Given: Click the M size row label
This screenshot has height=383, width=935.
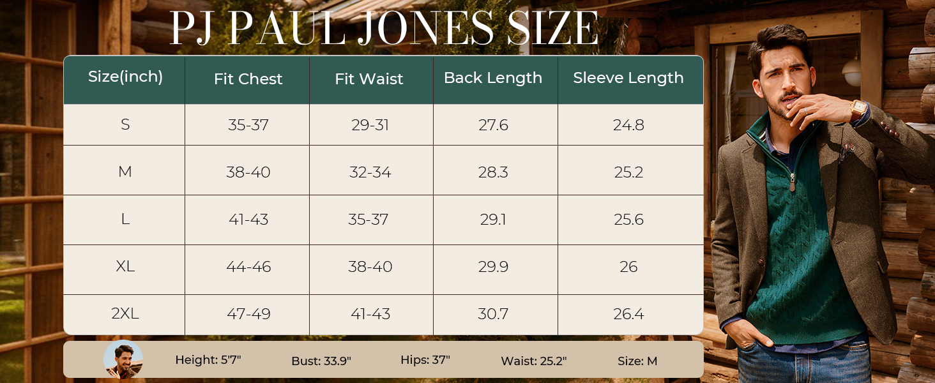Looking at the screenshot, I should (x=125, y=172).
